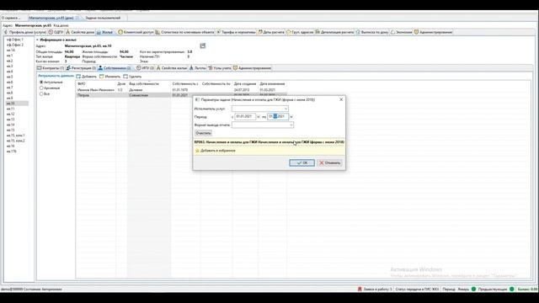Close the task parameters dialog

point(341,99)
